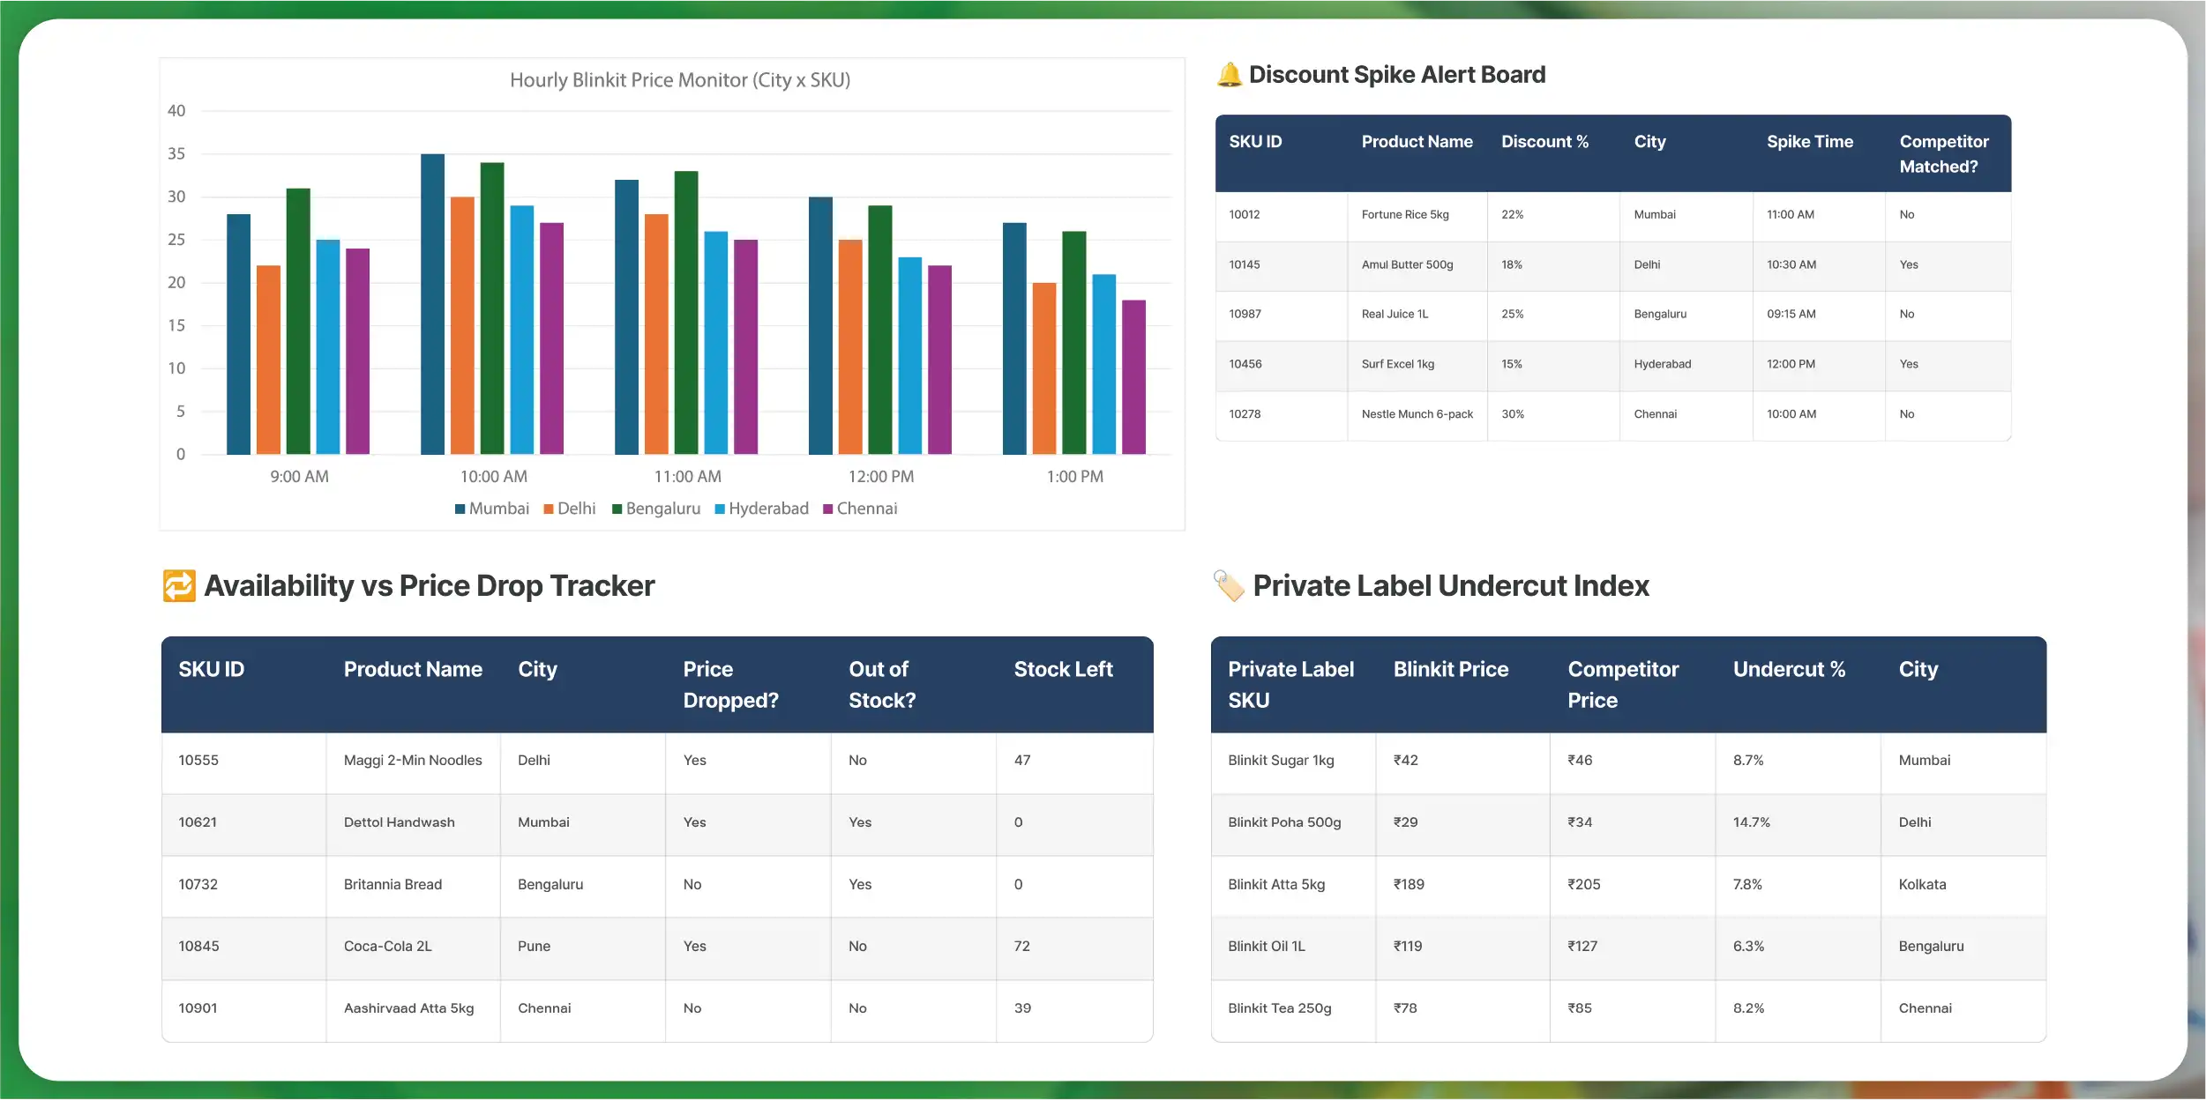2206x1100 pixels.
Task: Click the Undercut % column header
Action: tap(1789, 670)
